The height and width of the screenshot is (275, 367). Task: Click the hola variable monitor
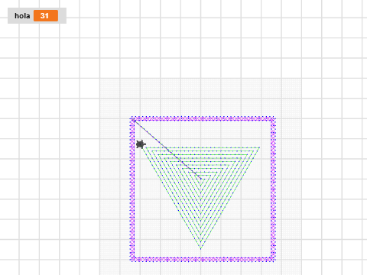[37, 16]
